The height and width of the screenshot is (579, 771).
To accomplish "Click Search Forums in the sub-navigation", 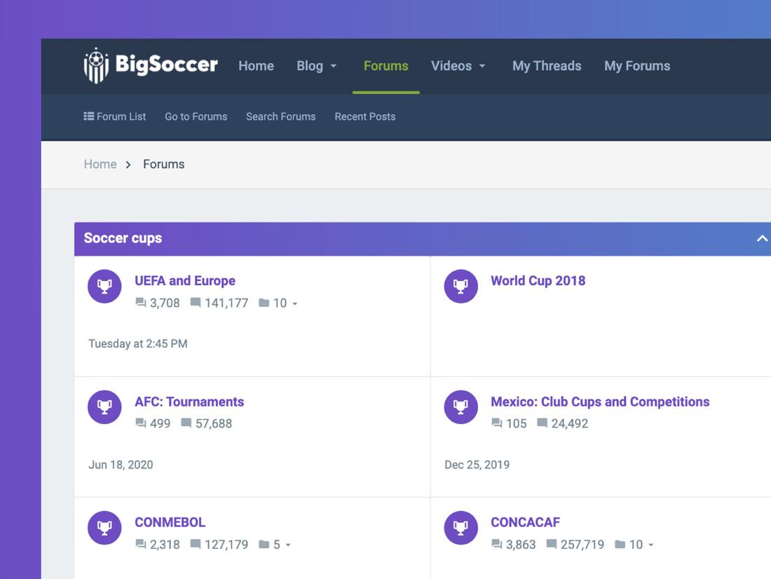I will click(x=280, y=116).
